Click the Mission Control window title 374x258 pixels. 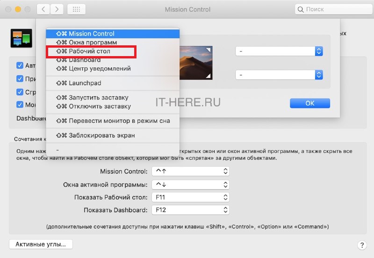click(187, 9)
